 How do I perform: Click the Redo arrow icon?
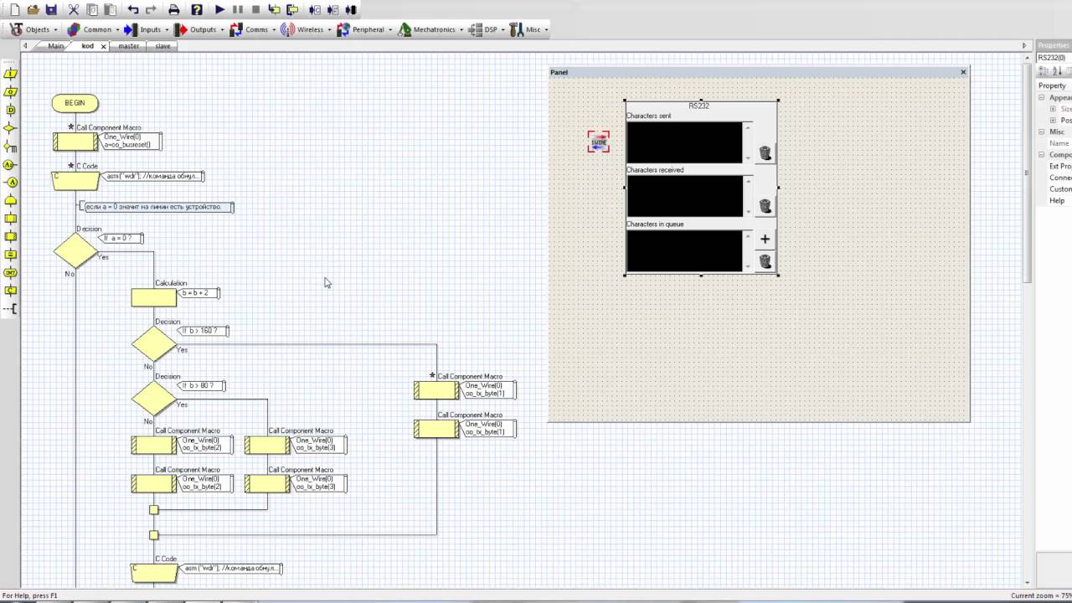coord(151,10)
